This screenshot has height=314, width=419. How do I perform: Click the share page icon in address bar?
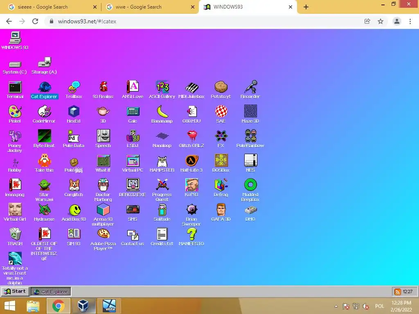point(367,21)
